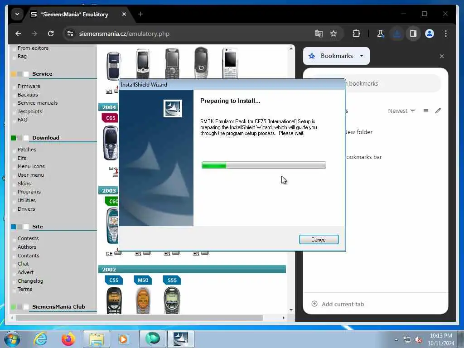
Task: Click the C55 phone label
Action: click(x=114, y=280)
